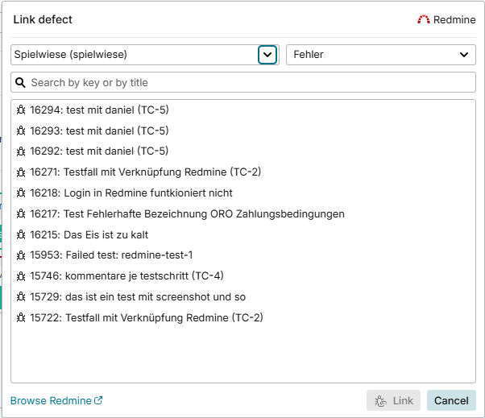Image resolution: width=485 pixels, height=418 pixels.
Task: Click chevron arrow of project selector
Action: pyautogui.click(x=267, y=55)
